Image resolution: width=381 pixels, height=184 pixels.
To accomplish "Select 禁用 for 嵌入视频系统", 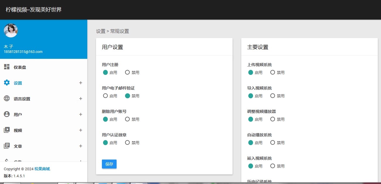I will click(x=273, y=166).
